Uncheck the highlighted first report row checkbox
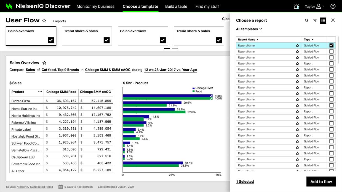This screenshot has width=342, height=192. 332,45
